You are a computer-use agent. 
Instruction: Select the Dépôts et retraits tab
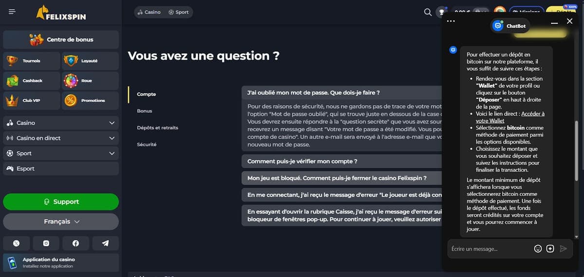158,128
